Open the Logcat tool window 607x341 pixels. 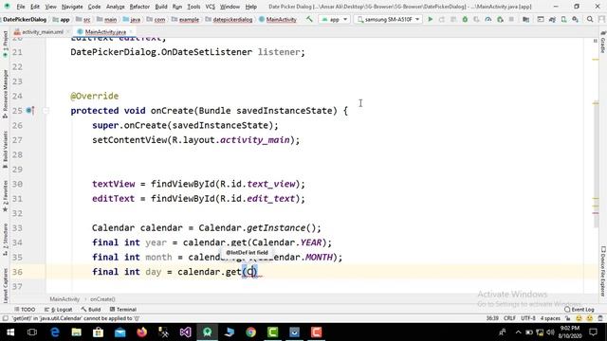58,310
